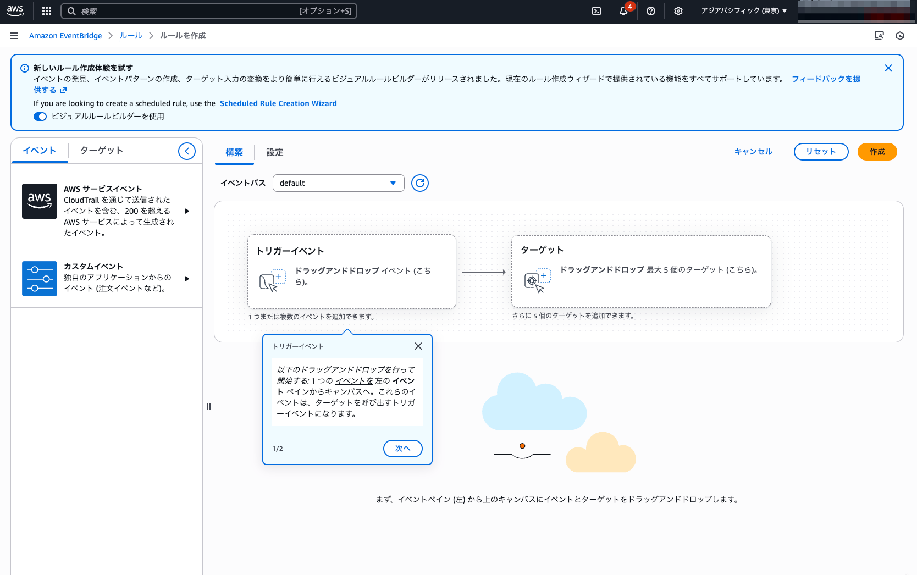917x575 pixels.
Task: Click the pane resize handle
Action: click(x=208, y=406)
